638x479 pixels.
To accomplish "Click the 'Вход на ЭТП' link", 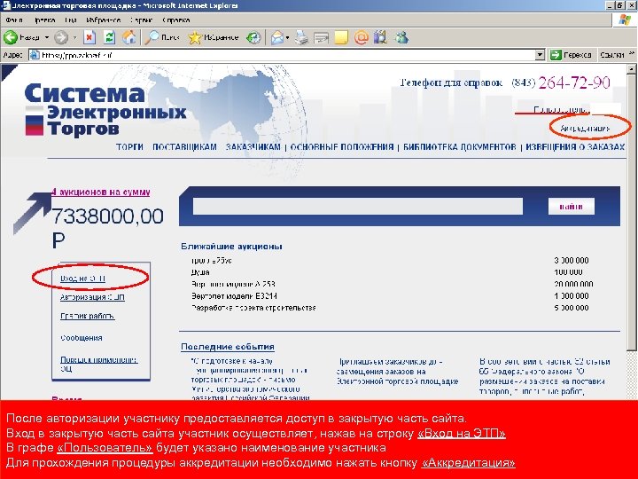I will click(x=82, y=279).
